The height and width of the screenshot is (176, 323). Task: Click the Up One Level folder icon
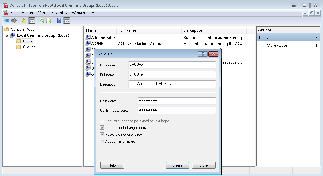tap(24, 21)
